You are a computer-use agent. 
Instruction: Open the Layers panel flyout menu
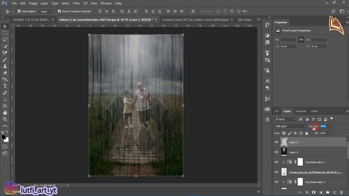click(347, 111)
